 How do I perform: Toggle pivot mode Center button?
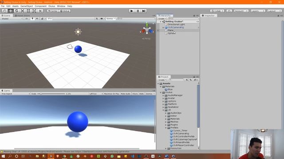click(x=53, y=11)
